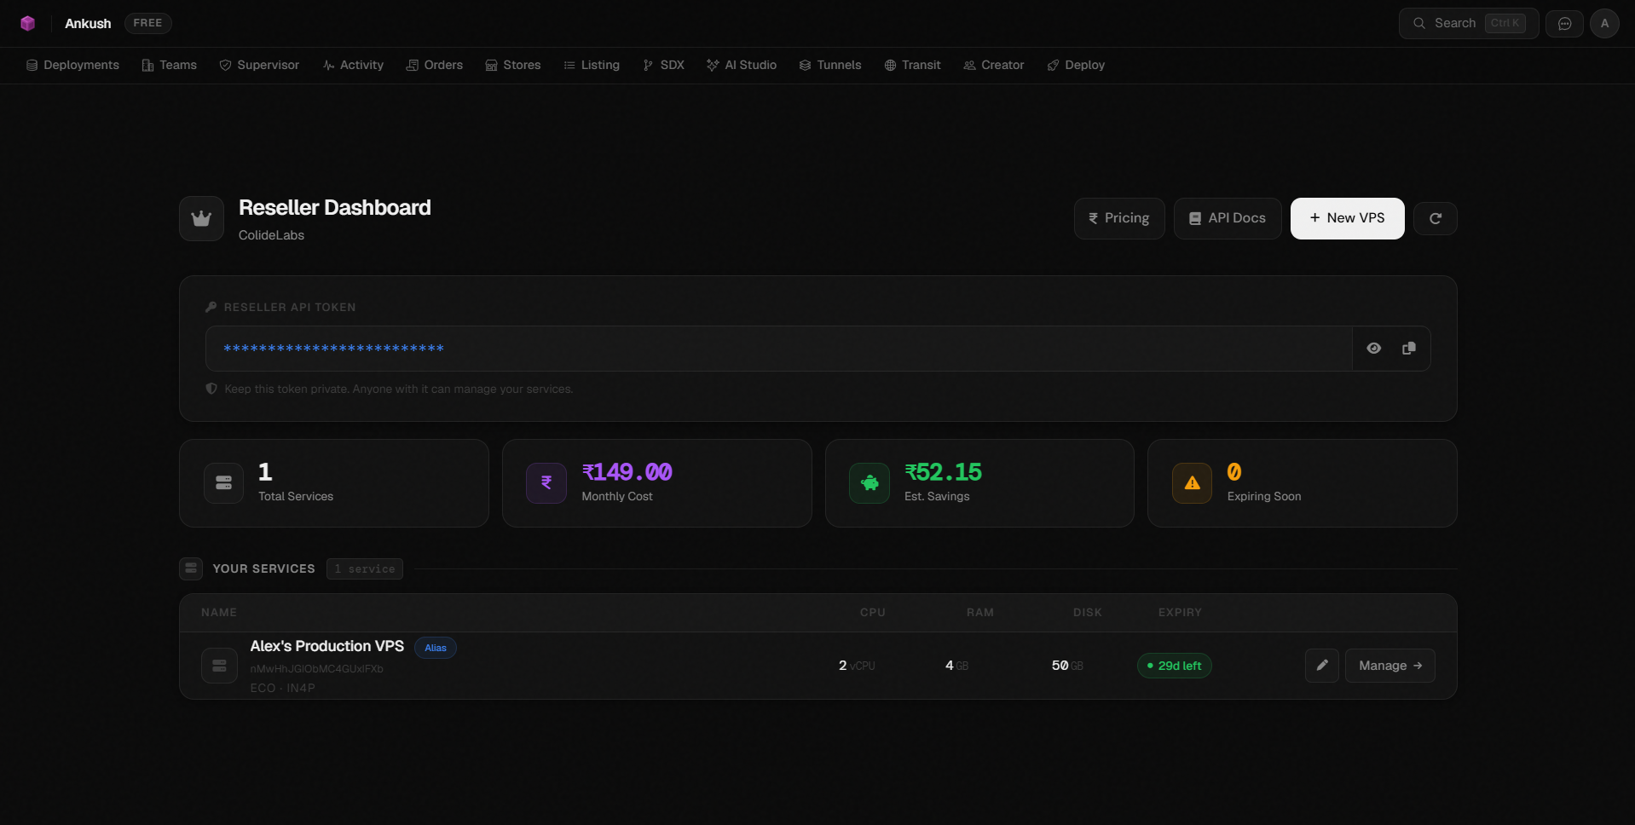Click the shield icon near token warning
The image size is (1635, 825).
211,389
